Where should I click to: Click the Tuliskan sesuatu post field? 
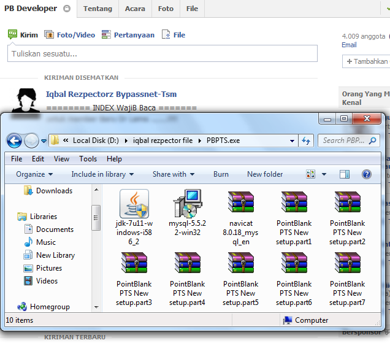pyautogui.click(x=162, y=53)
